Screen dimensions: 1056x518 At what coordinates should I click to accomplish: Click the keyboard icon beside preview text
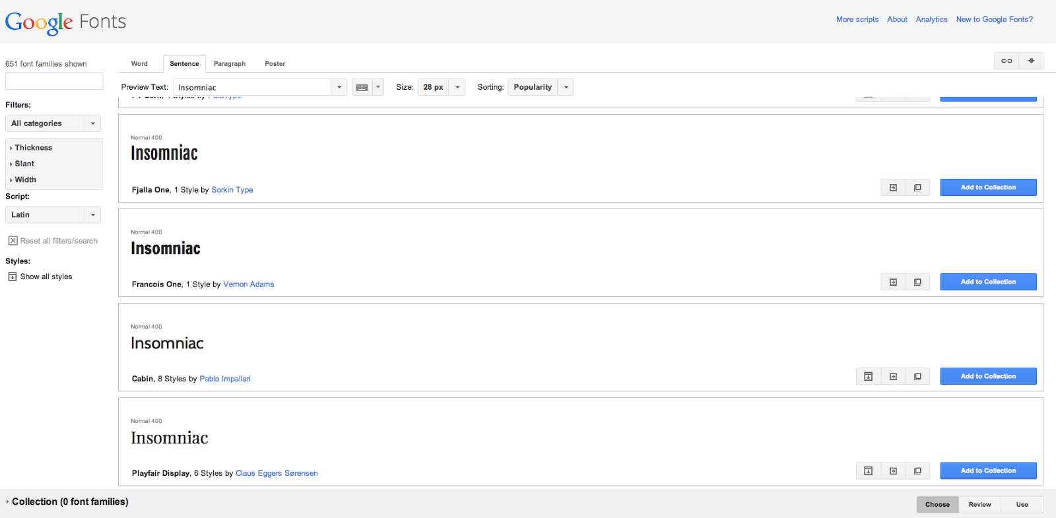pos(362,87)
